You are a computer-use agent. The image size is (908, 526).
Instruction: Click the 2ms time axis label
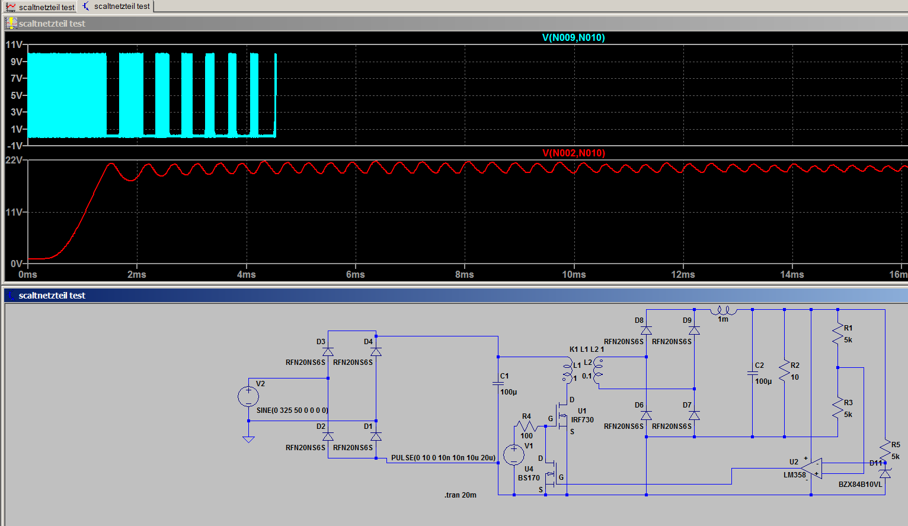137,274
